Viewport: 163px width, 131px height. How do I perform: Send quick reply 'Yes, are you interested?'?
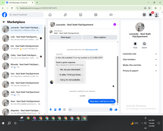[x=70, y=69]
